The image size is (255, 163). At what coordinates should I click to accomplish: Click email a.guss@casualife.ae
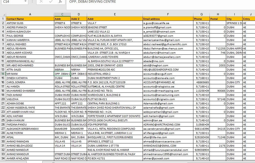coord(168,23)
